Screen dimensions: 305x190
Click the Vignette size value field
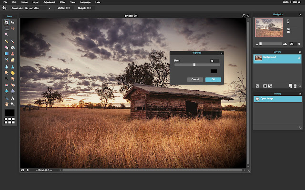214,61
